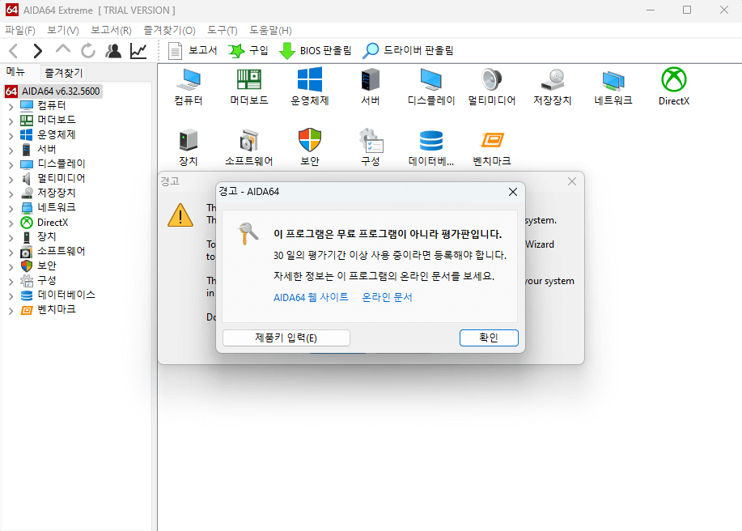Go forward with the right arrow toolbar icon
This screenshot has height=531, width=742.
pyautogui.click(x=38, y=51)
